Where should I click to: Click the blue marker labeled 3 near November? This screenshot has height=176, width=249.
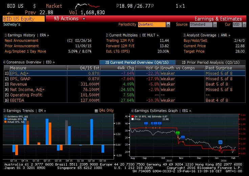click(x=183, y=137)
